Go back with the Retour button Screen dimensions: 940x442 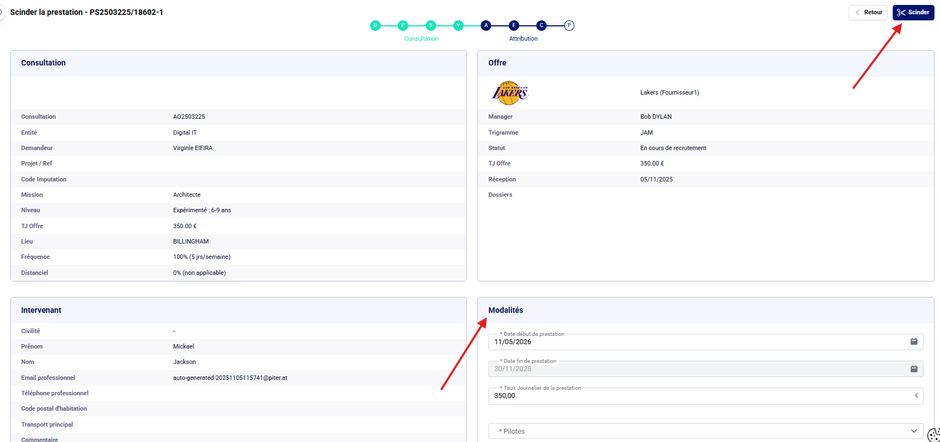pyautogui.click(x=868, y=13)
